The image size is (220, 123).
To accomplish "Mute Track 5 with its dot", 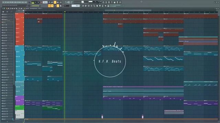I will [x=23, y=36].
